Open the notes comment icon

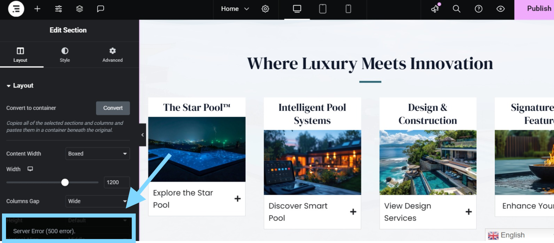click(x=100, y=9)
